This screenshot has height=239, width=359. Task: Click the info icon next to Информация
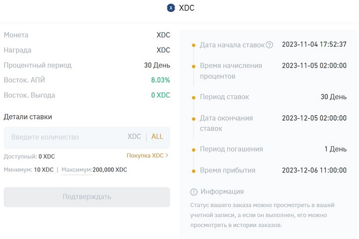tap(194, 192)
